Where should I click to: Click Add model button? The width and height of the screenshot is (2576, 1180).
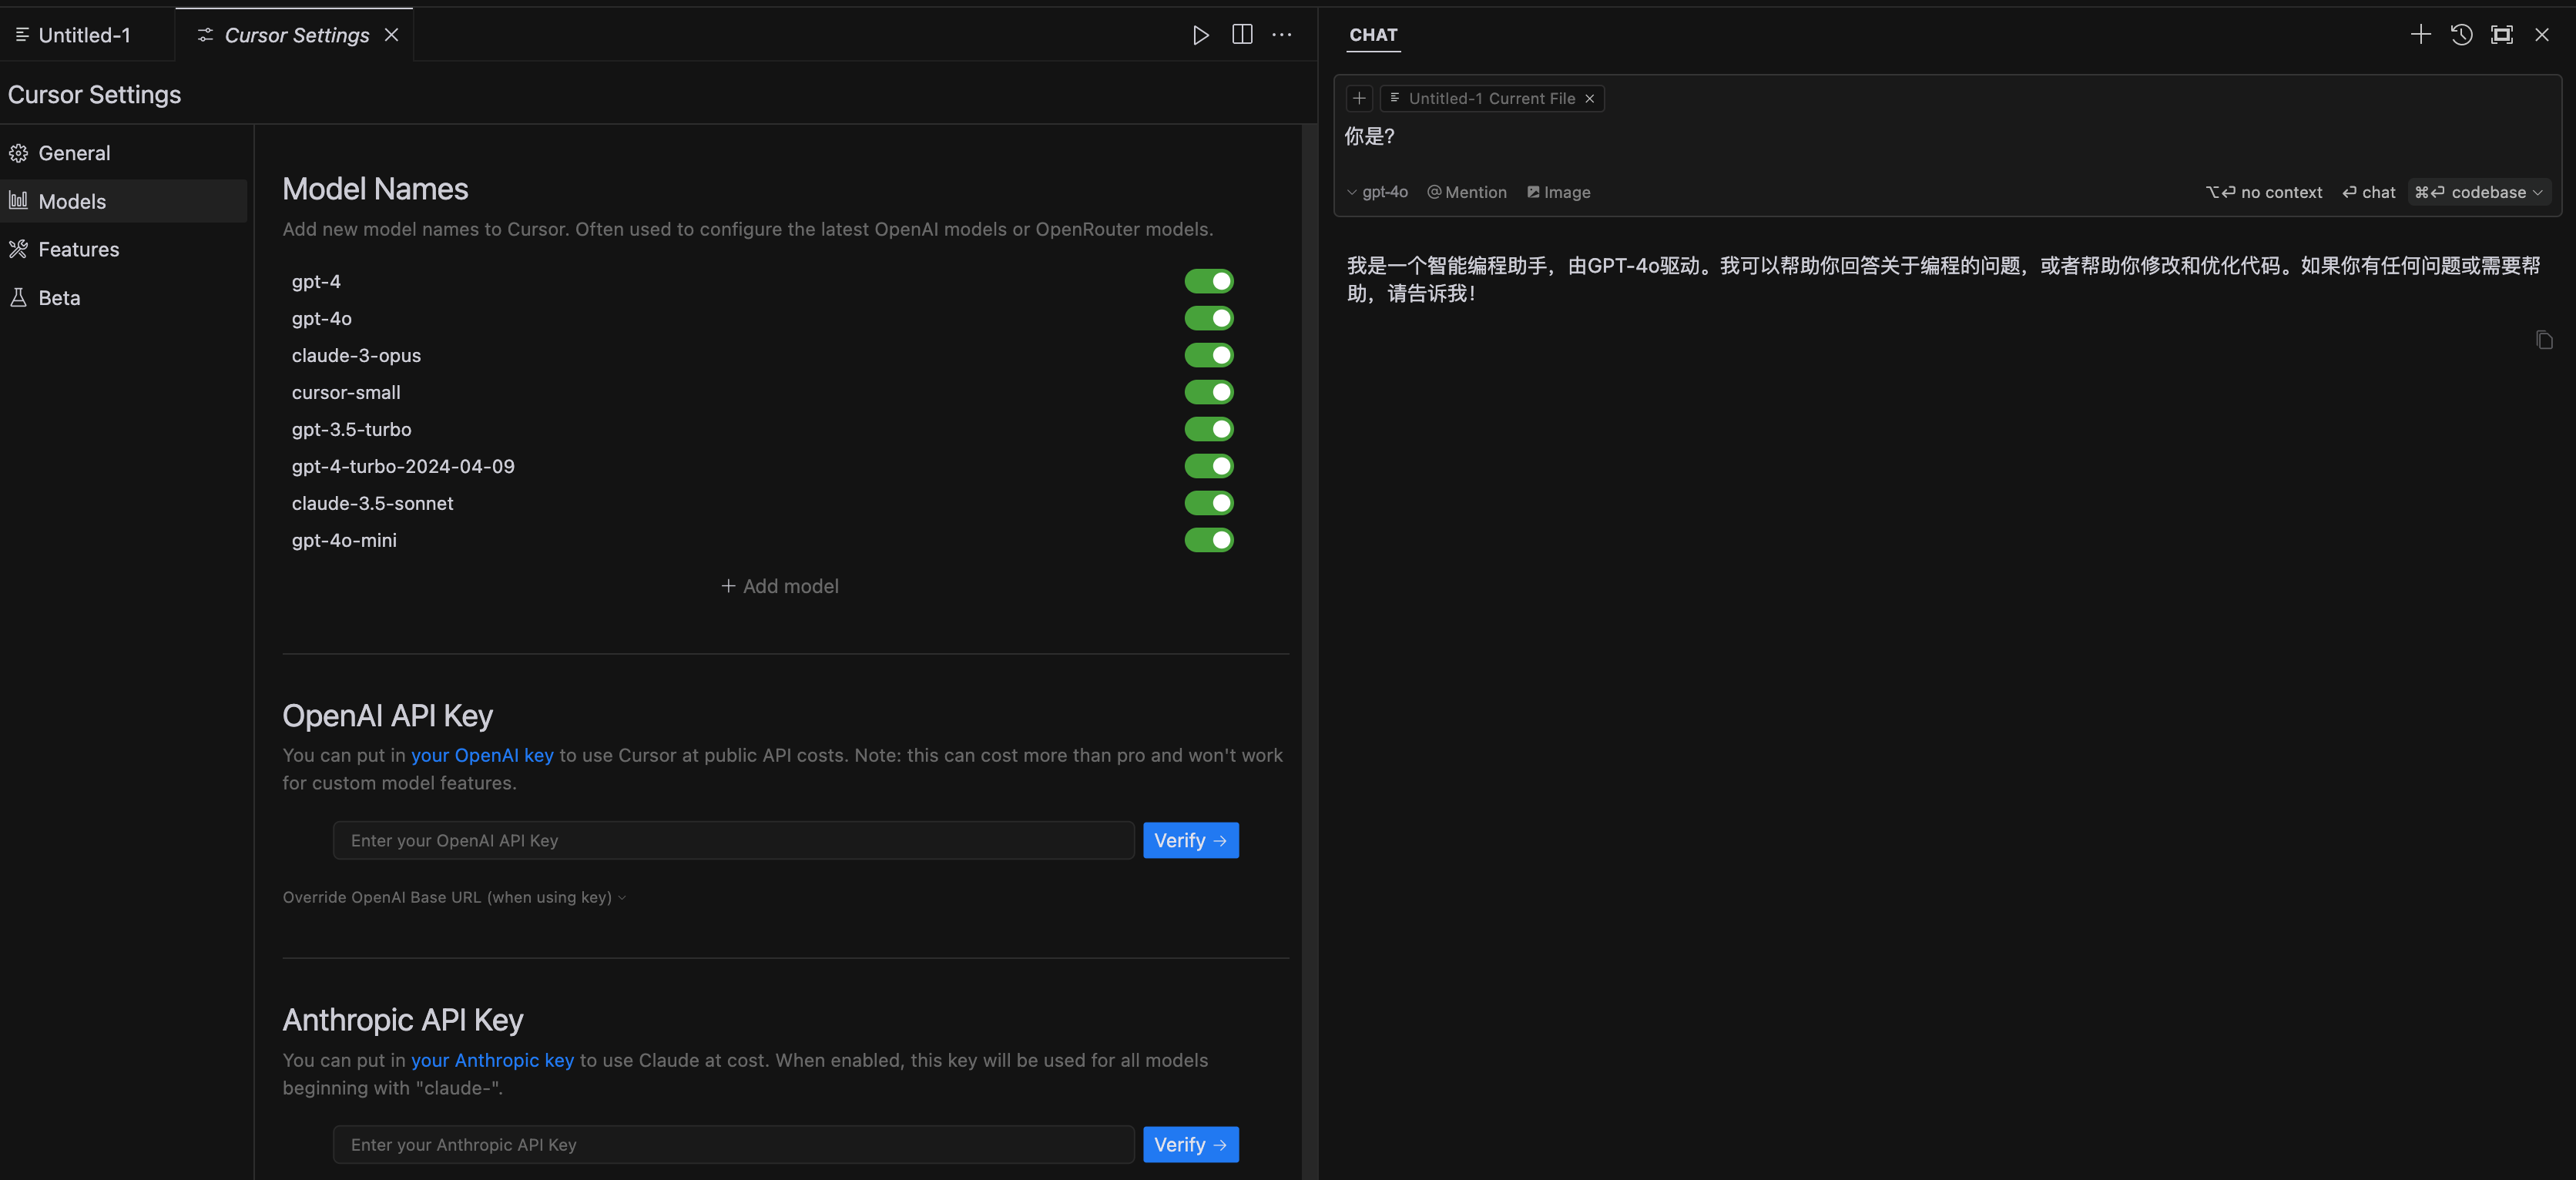pyautogui.click(x=780, y=586)
